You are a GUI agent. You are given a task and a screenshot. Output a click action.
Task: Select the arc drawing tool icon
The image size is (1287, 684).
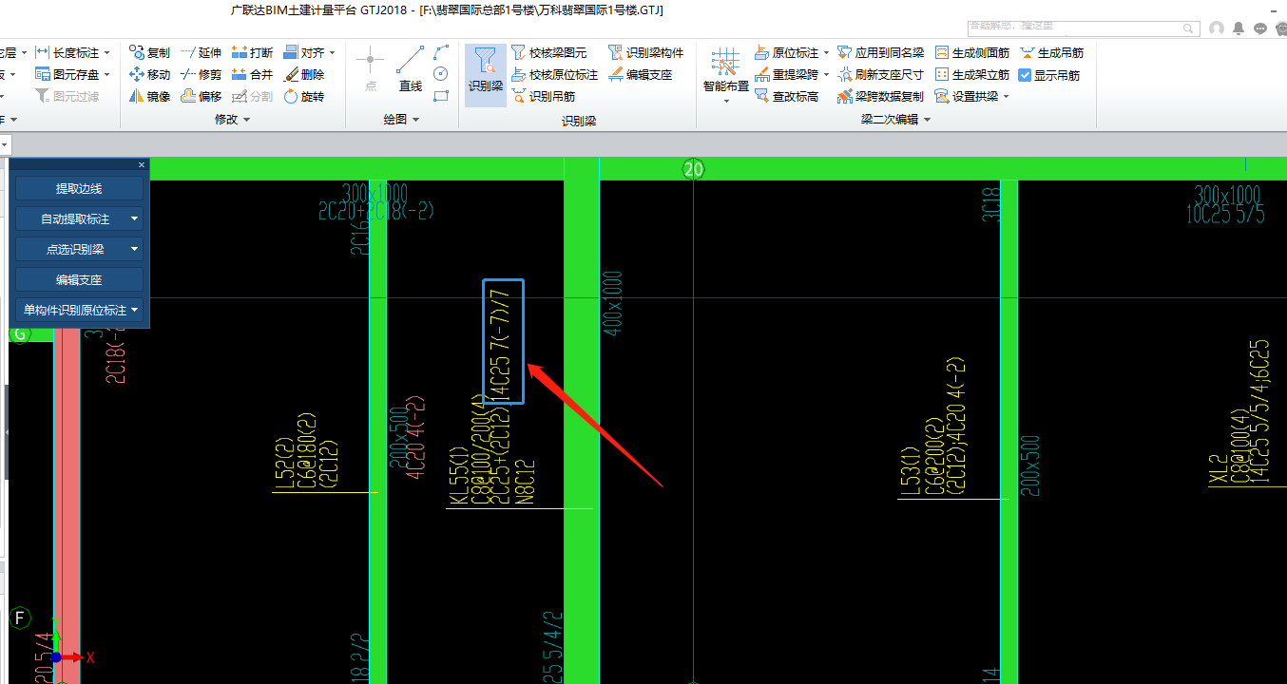pyautogui.click(x=440, y=52)
